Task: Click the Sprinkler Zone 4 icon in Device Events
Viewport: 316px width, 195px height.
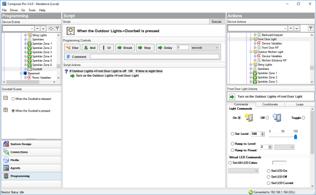Action: pos(30,56)
